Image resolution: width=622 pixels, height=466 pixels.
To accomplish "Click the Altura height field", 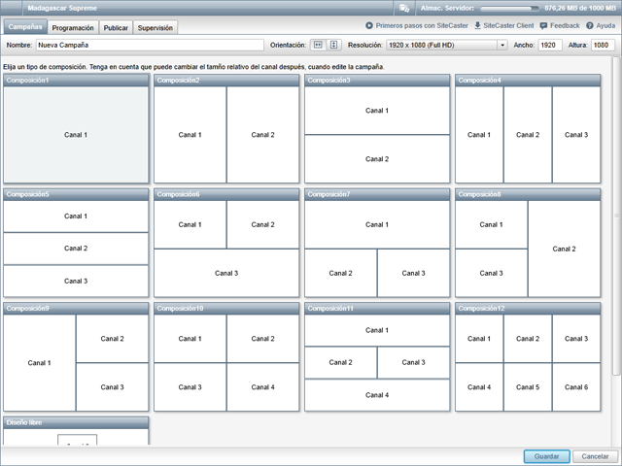I will (603, 45).
